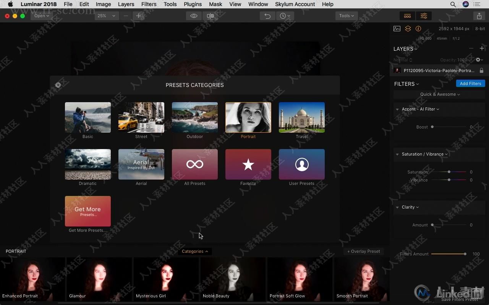Apply the Smooth Portrait preset

click(x=362, y=279)
